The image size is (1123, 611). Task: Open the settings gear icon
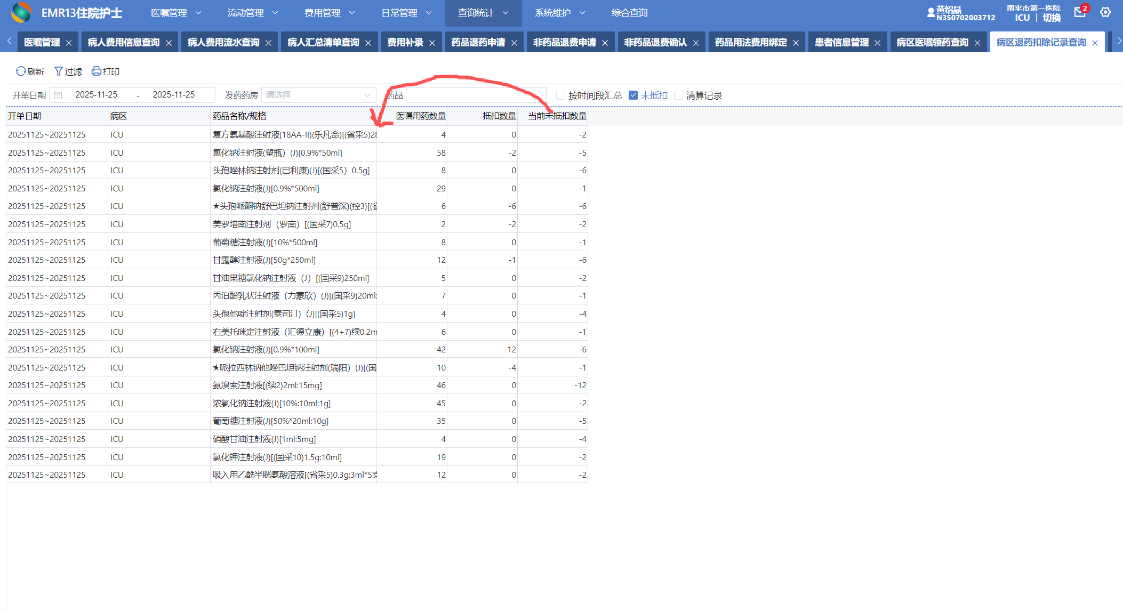[1105, 13]
